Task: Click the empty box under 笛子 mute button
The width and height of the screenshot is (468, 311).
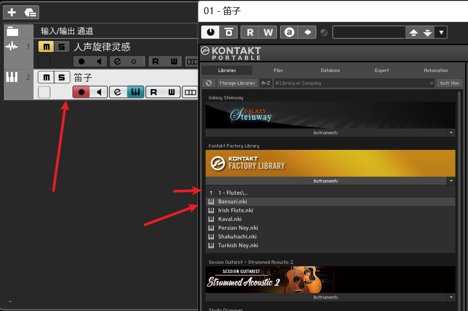Action: 44,92
